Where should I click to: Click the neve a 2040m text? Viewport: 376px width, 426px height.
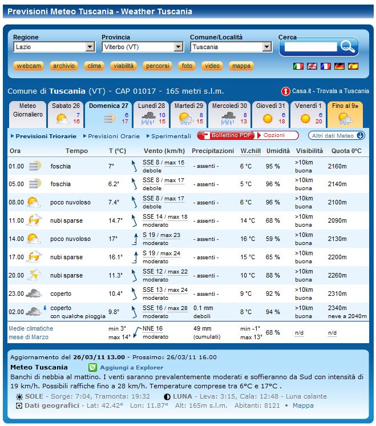click(x=347, y=316)
